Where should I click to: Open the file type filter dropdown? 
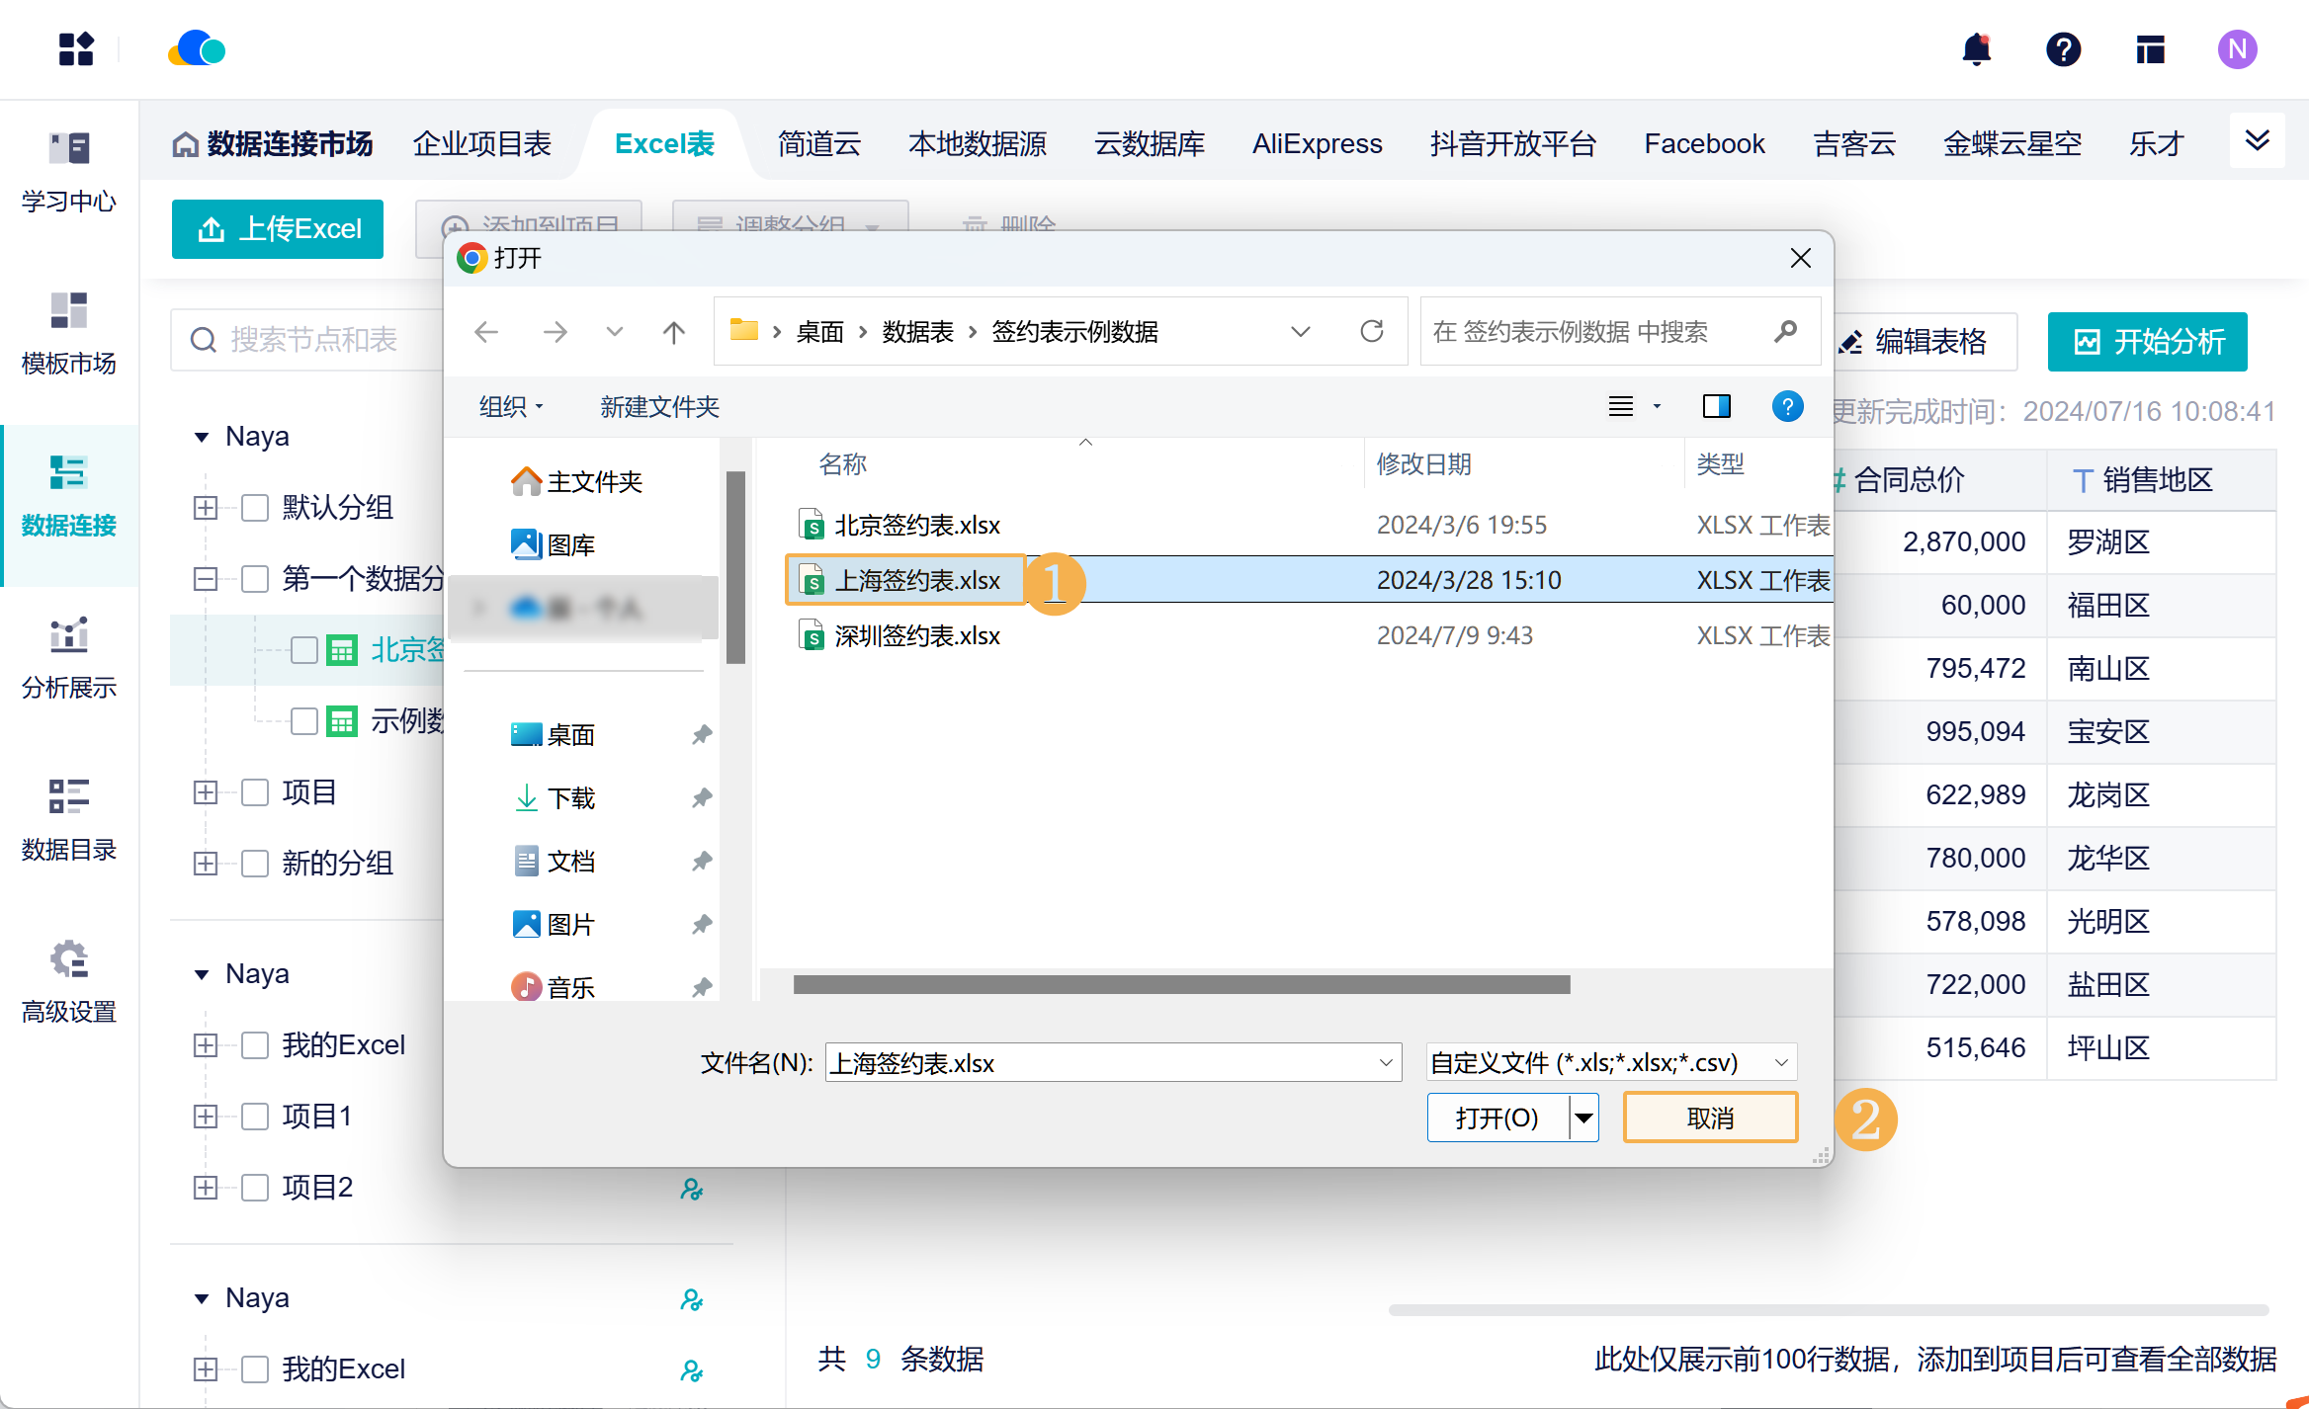[x=1611, y=1063]
